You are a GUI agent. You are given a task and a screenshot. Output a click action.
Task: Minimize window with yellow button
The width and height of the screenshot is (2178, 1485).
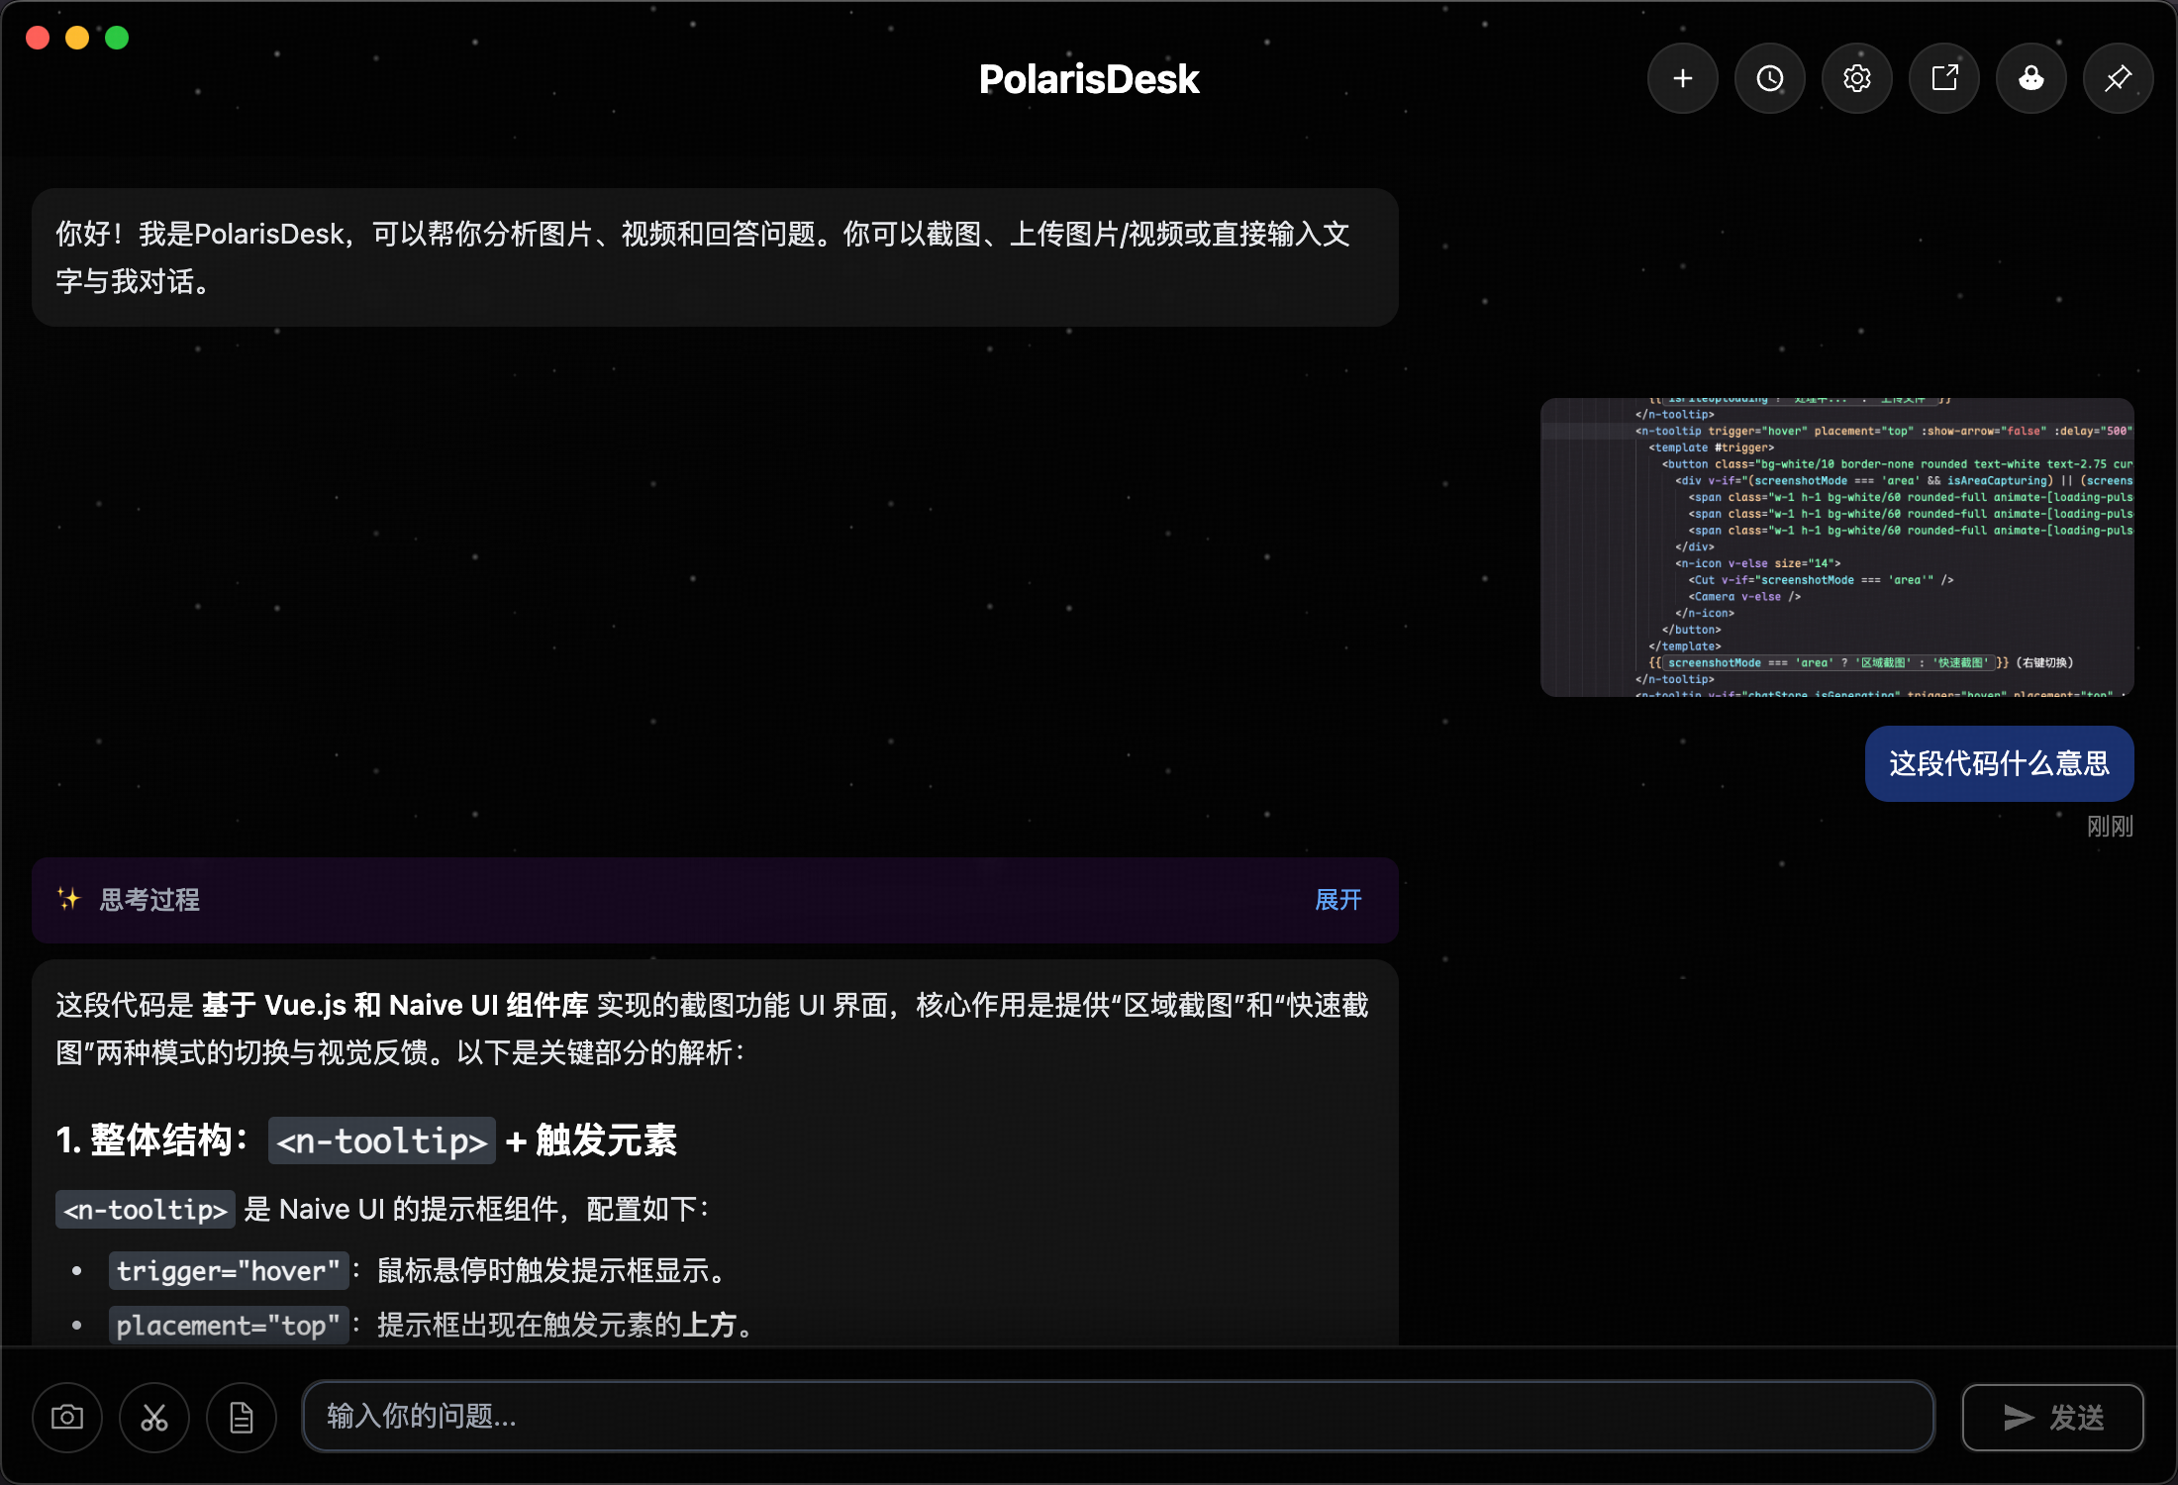[77, 38]
